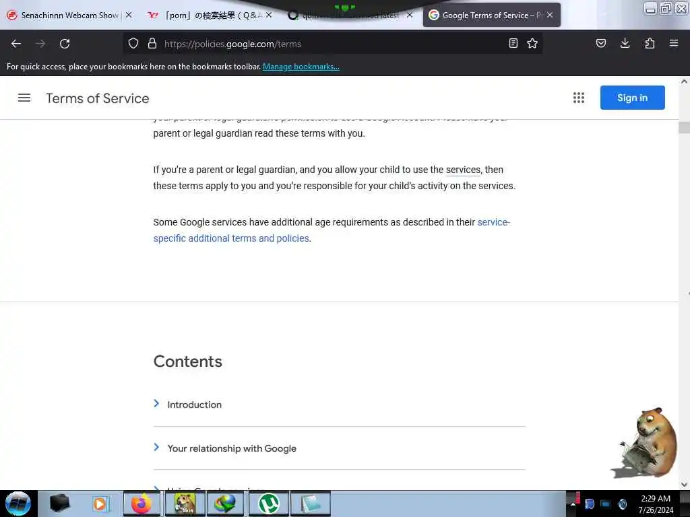
Task: Click the scrollbar up arrow
Action: [684, 81]
